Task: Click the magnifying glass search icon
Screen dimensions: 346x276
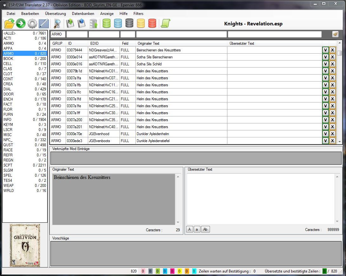Action: (x=57, y=23)
